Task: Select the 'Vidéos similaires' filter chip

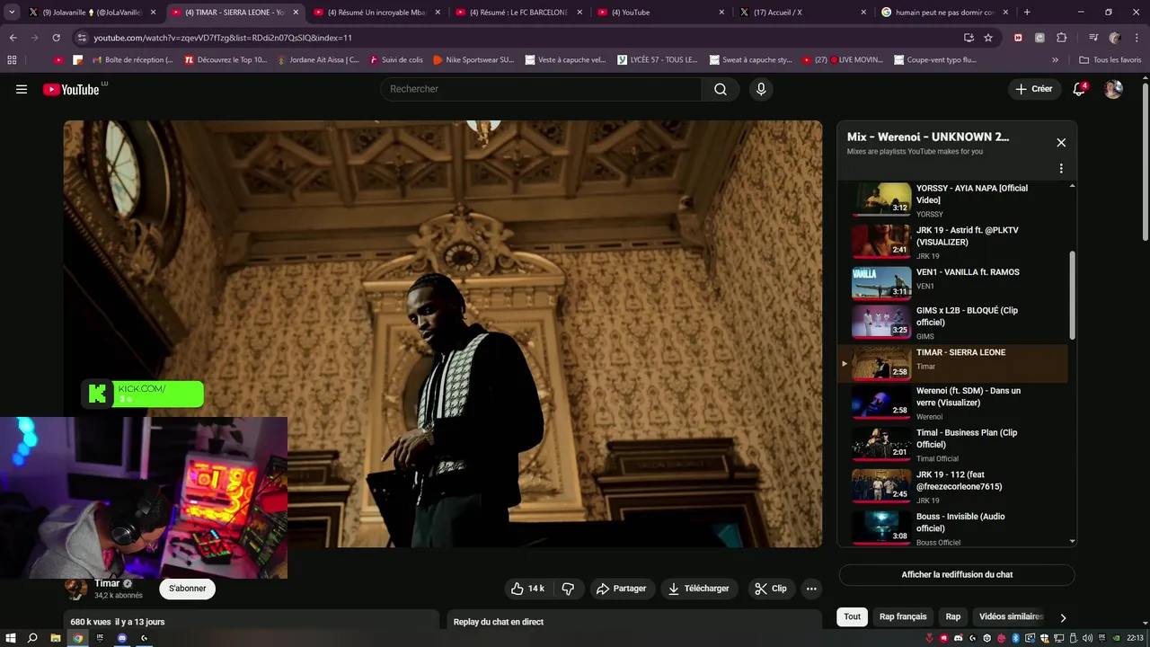Action: pyautogui.click(x=1011, y=616)
